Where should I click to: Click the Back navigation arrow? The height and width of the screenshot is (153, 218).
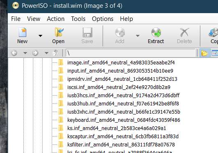(14, 53)
